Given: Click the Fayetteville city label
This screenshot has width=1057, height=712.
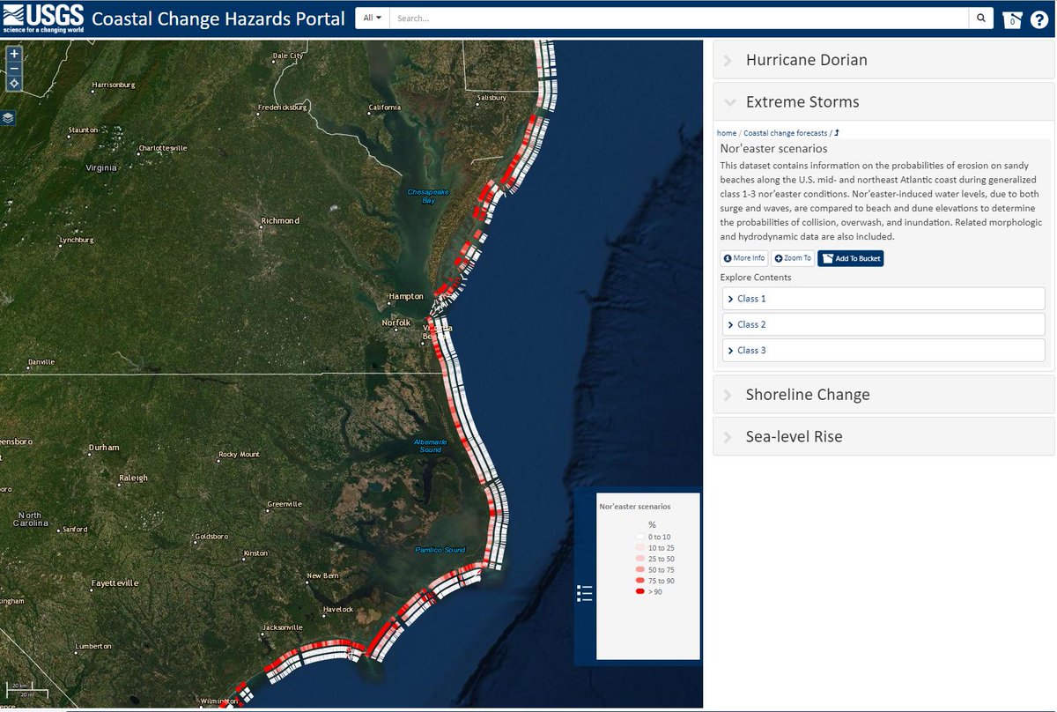Looking at the screenshot, I should pyautogui.click(x=115, y=583).
